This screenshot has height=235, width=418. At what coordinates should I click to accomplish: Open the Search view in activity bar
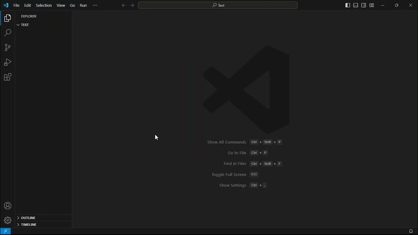(8, 33)
